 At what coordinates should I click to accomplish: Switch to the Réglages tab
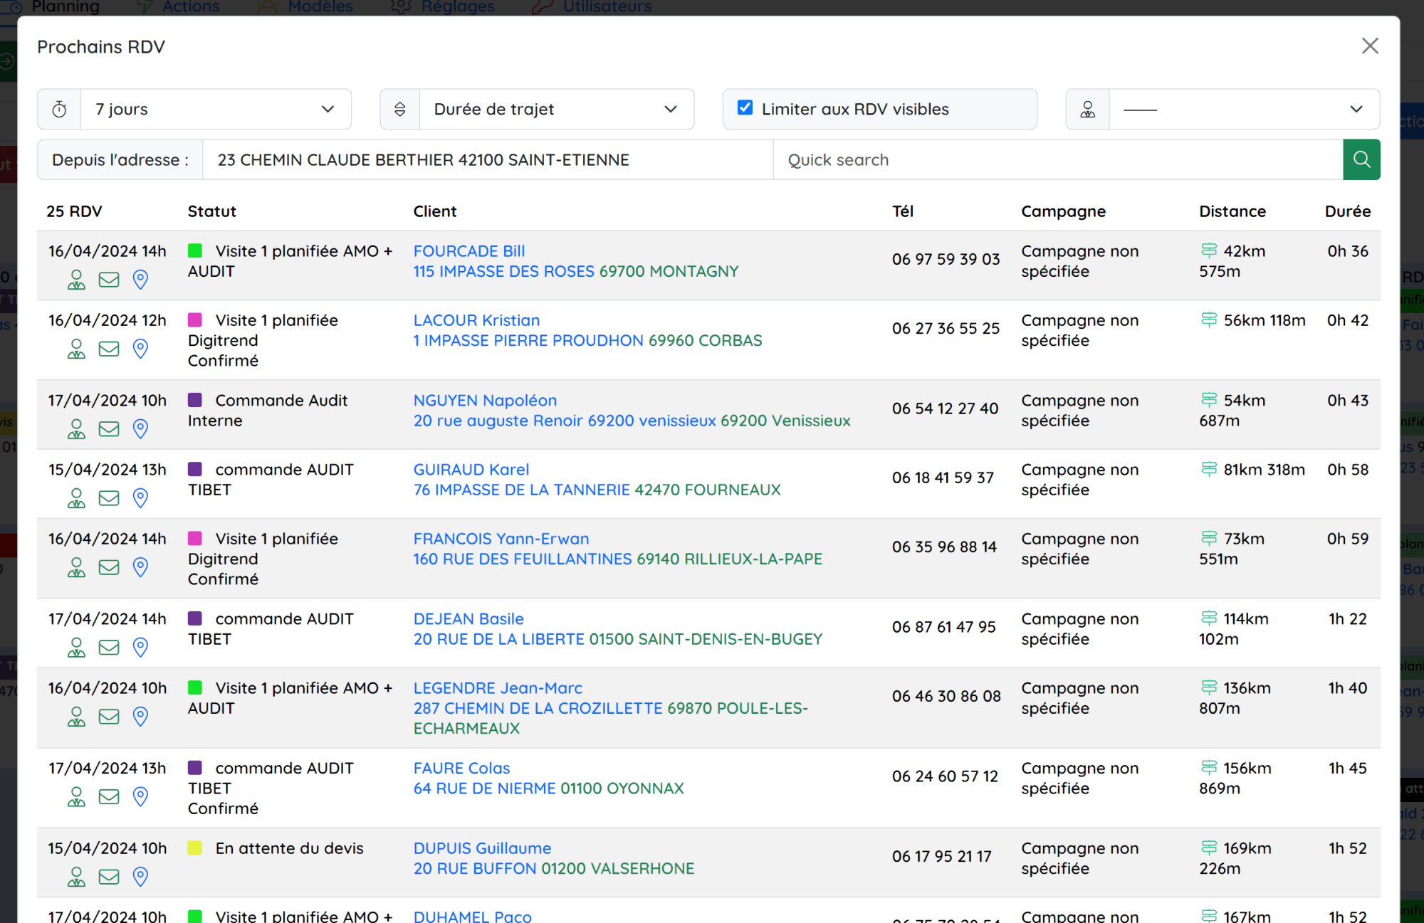coord(457,7)
